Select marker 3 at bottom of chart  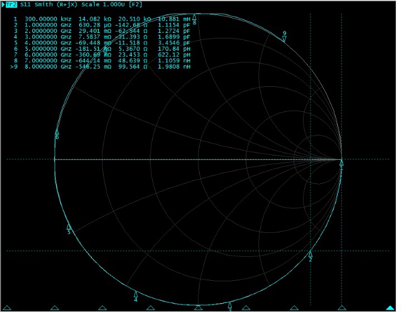click(230, 304)
